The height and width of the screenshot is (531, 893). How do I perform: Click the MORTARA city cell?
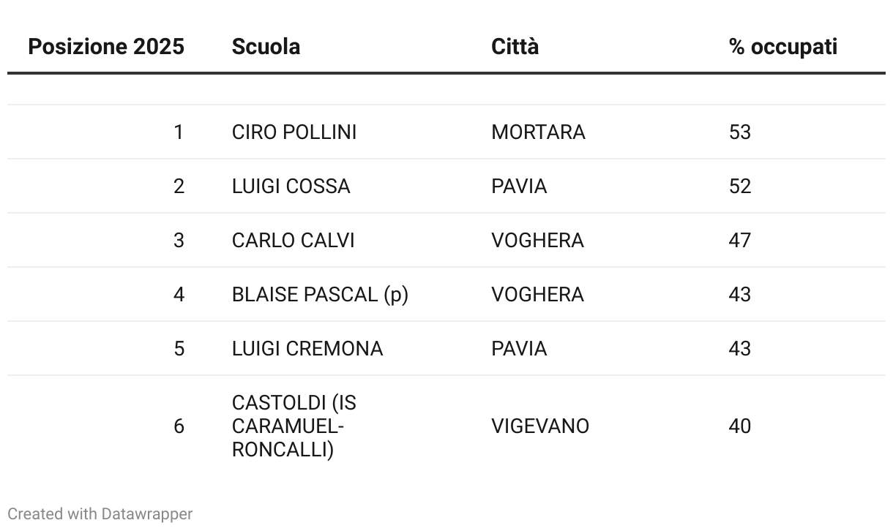pyautogui.click(x=539, y=132)
